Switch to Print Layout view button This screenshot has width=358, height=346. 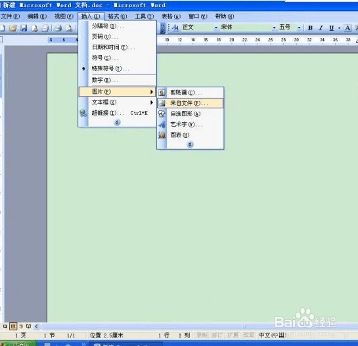coord(13,326)
